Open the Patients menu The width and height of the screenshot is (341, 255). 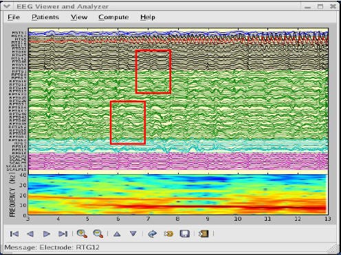point(45,17)
